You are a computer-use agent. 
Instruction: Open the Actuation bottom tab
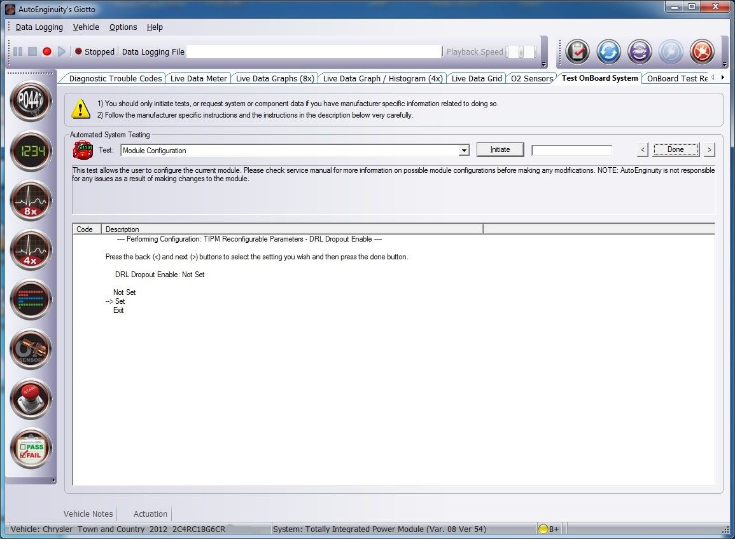[x=150, y=514]
